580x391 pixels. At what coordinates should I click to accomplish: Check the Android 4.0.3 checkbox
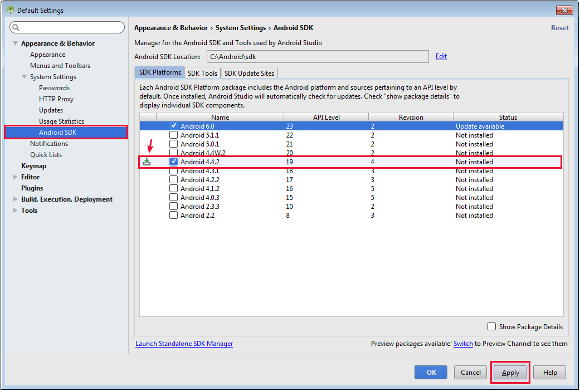coord(173,197)
